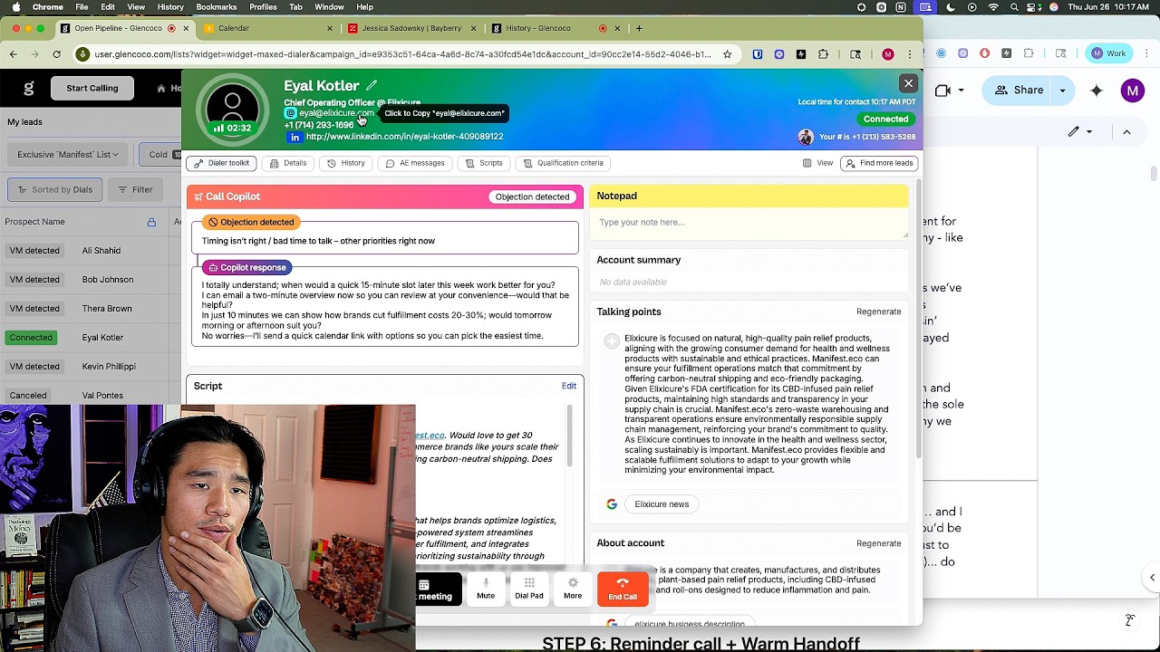Click the Sorted by Dials button
Image resolution: width=1160 pixels, height=652 pixels.
point(54,189)
